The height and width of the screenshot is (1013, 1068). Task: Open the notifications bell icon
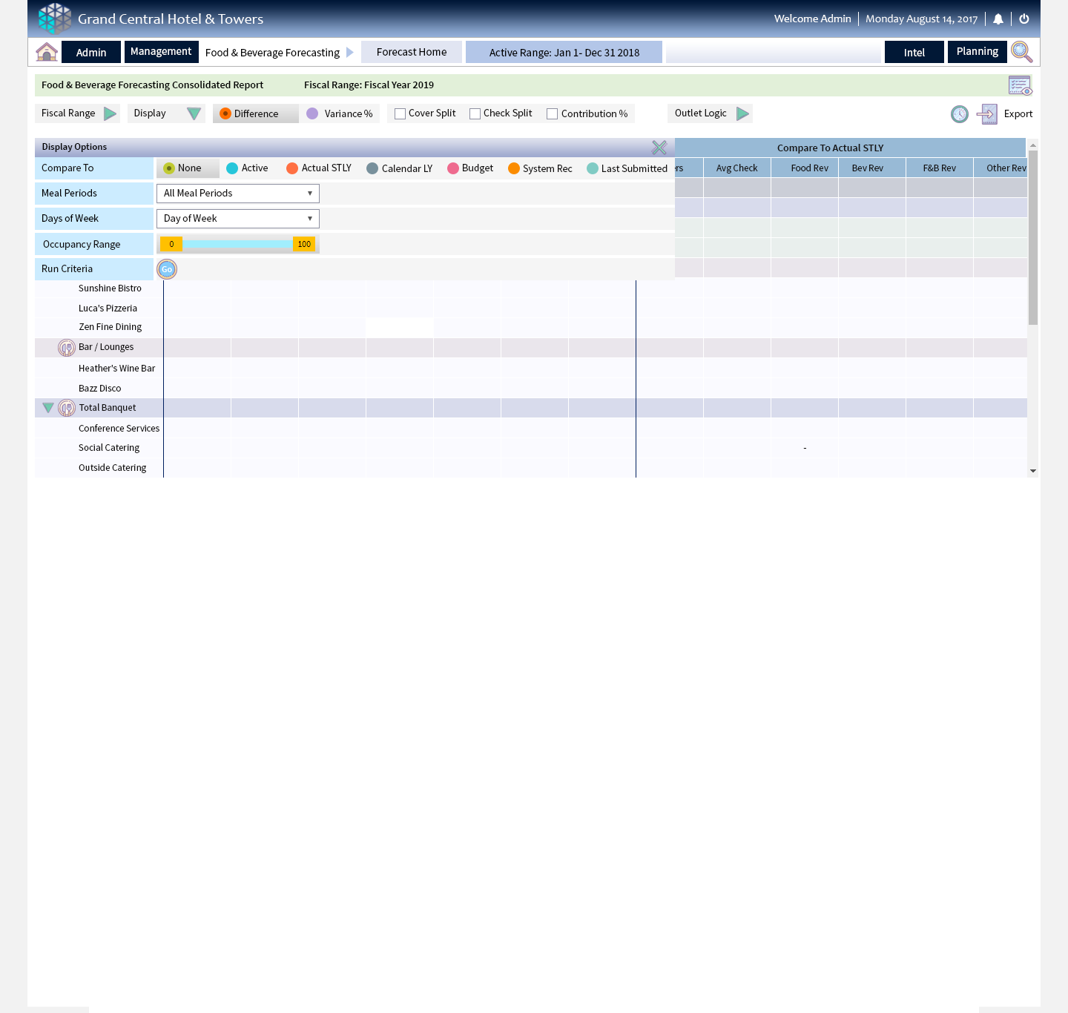click(x=998, y=19)
